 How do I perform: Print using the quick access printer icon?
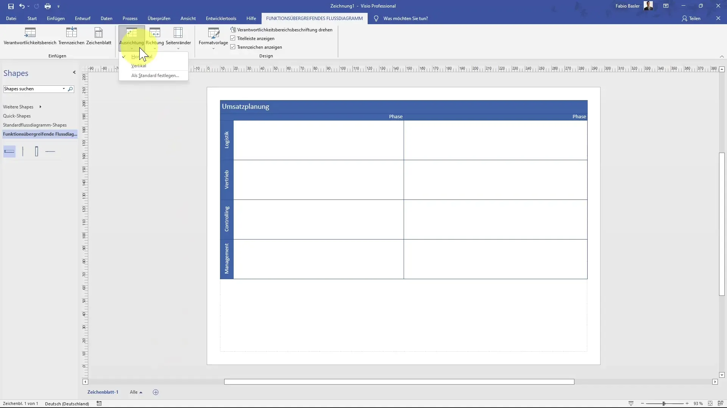(48, 6)
